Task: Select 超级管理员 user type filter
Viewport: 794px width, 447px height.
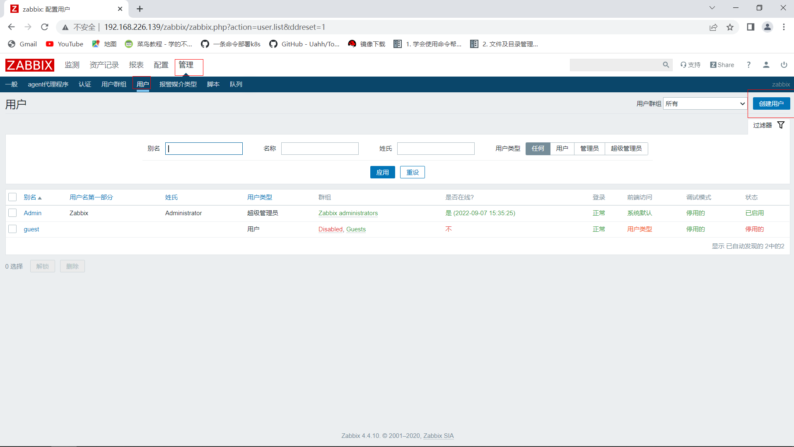Action: pos(626,149)
